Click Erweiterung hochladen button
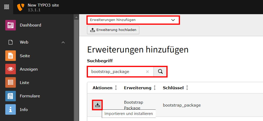Screen dimensions: 263x121 coord(113,30)
